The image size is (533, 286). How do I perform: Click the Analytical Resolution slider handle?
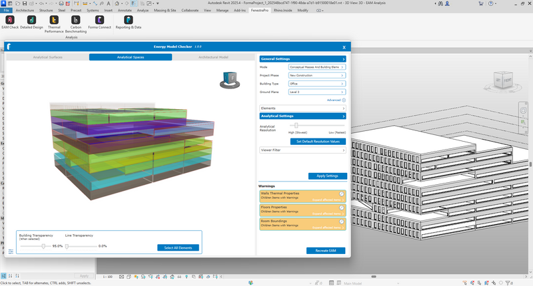click(296, 126)
